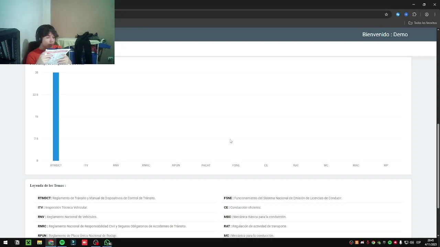Click the RNRC axis label

coord(146,165)
